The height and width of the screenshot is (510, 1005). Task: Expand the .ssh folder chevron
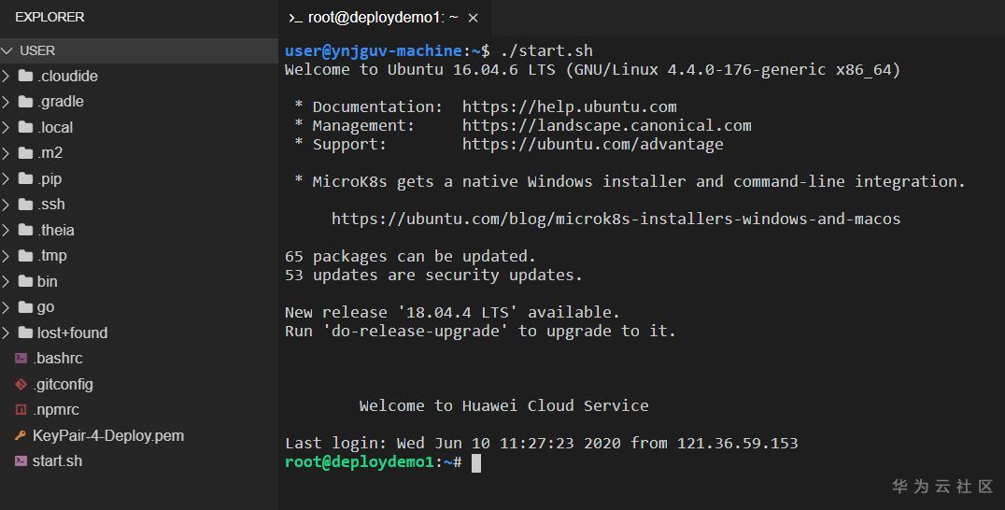[x=7, y=204]
